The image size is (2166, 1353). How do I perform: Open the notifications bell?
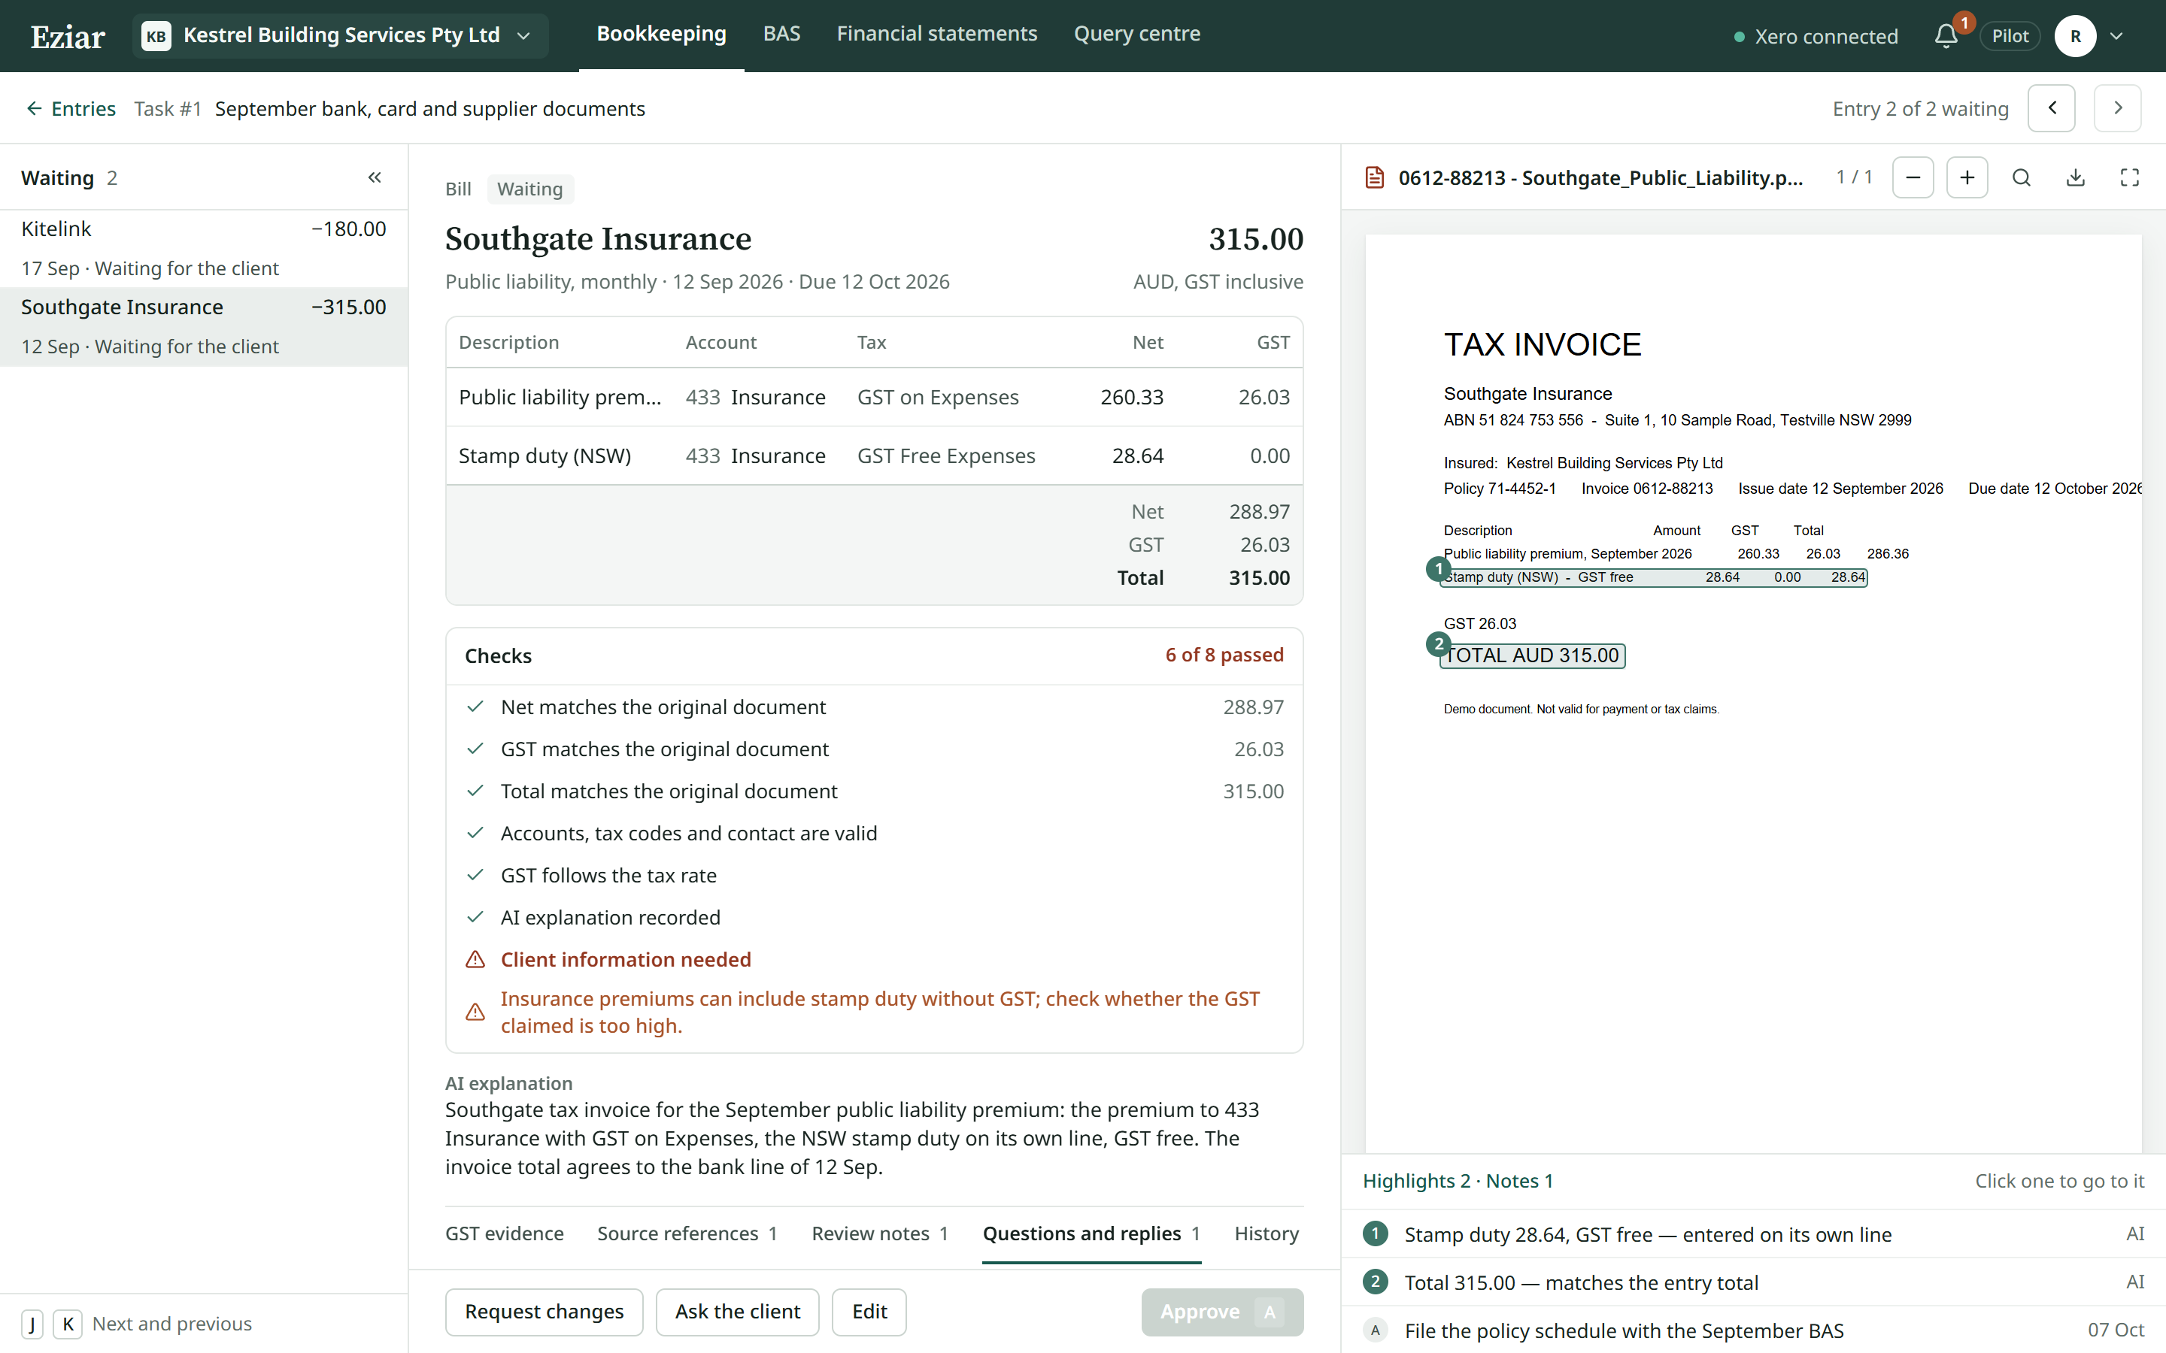coord(1946,36)
